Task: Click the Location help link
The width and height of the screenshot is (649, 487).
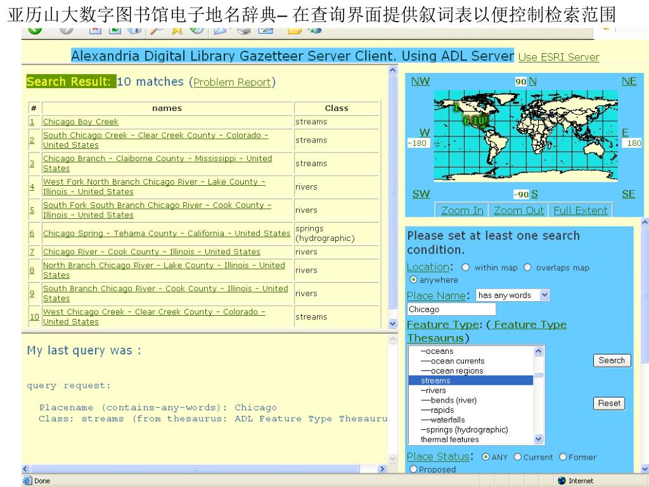Action: [x=428, y=267]
